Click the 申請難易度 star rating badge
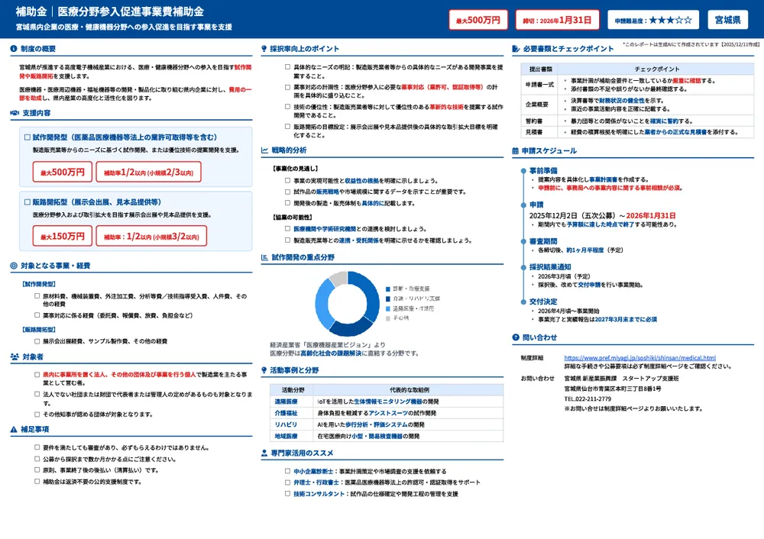 [651, 21]
